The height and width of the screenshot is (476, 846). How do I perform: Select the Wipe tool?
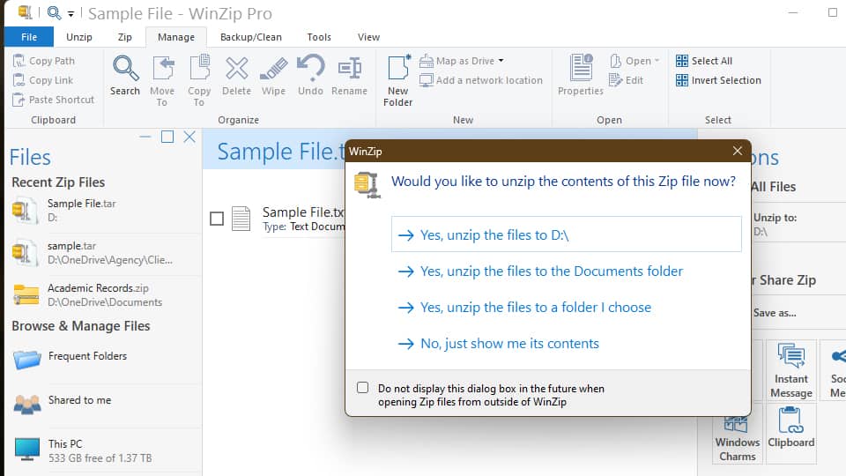(x=273, y=76)
